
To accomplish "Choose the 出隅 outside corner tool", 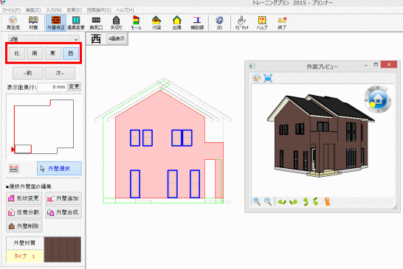I will (177, 23).
